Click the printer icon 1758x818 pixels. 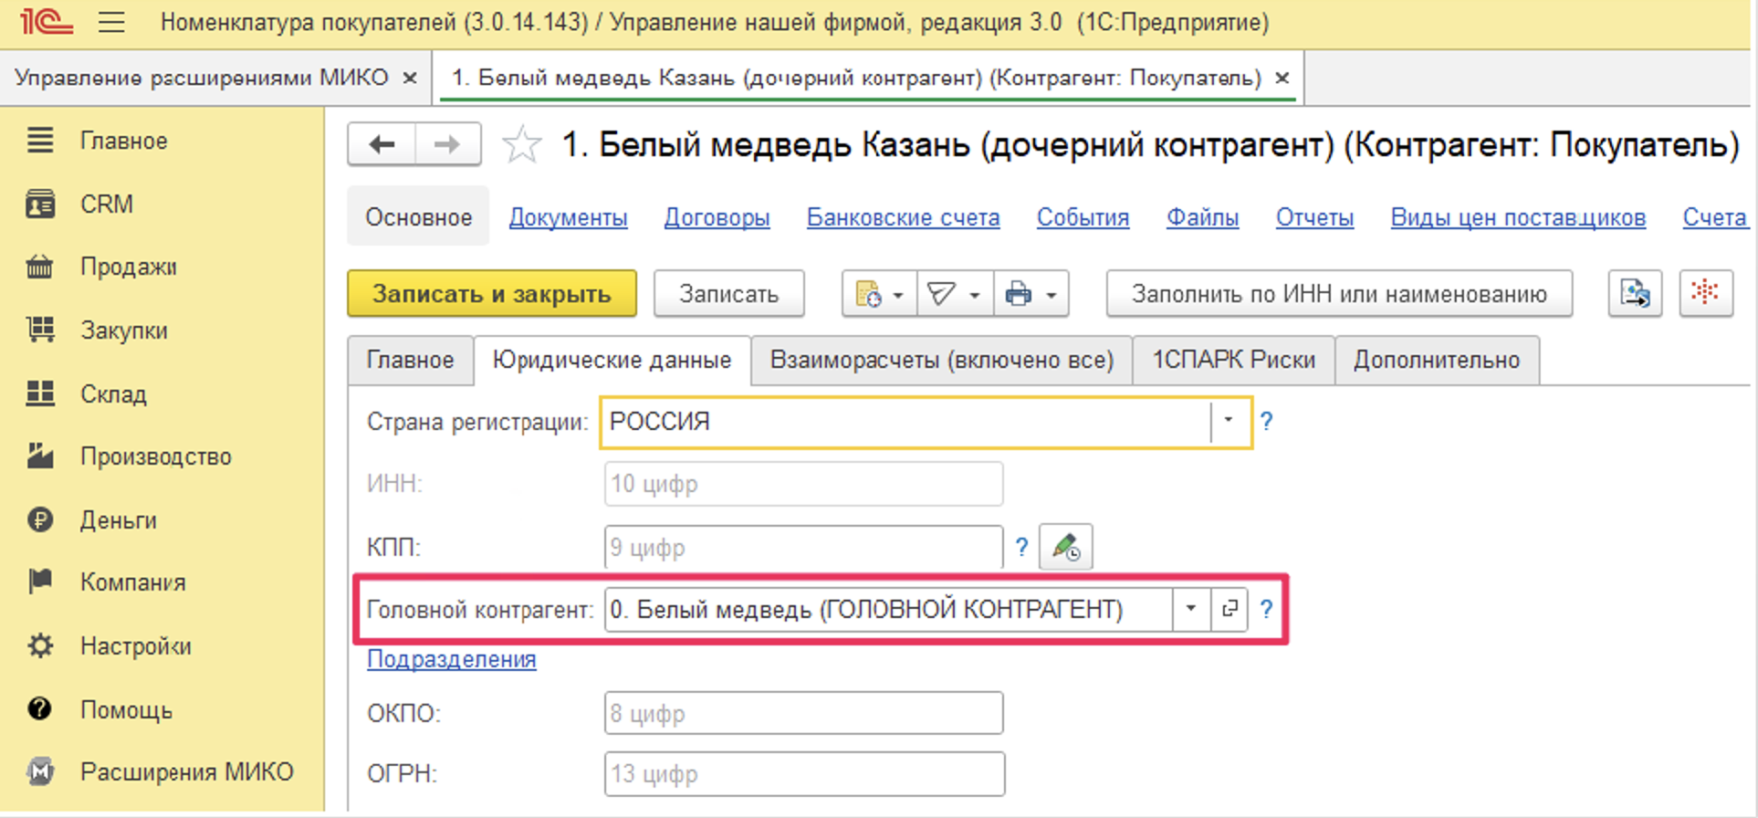click(x=1018, y=294)
